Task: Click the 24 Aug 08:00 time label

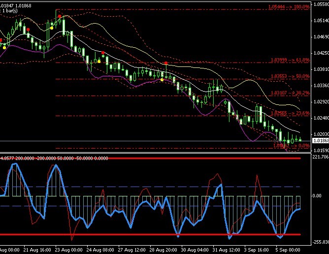Action: coord(100,250)
